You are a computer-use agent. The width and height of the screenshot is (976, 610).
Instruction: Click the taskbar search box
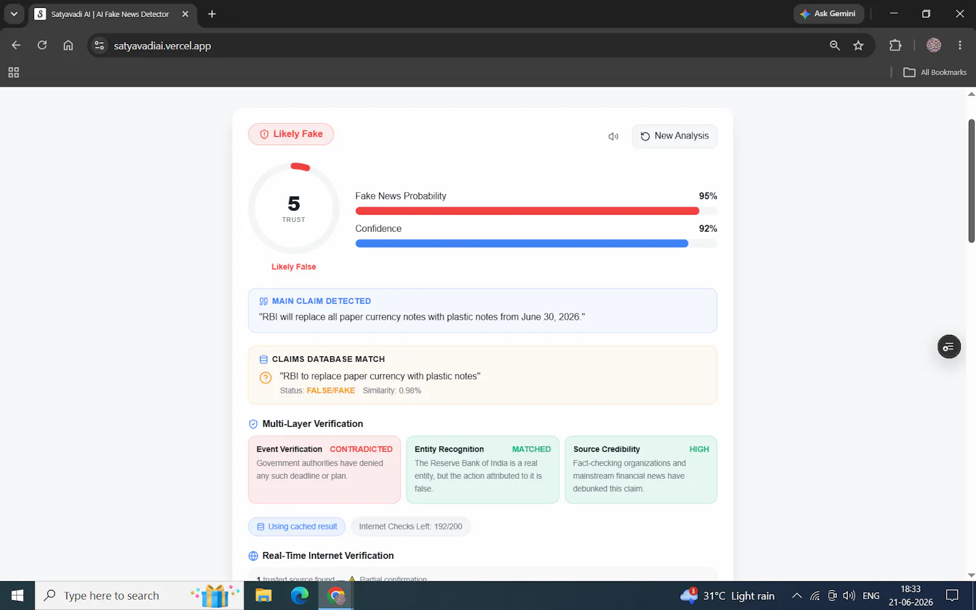pos(139,595)
